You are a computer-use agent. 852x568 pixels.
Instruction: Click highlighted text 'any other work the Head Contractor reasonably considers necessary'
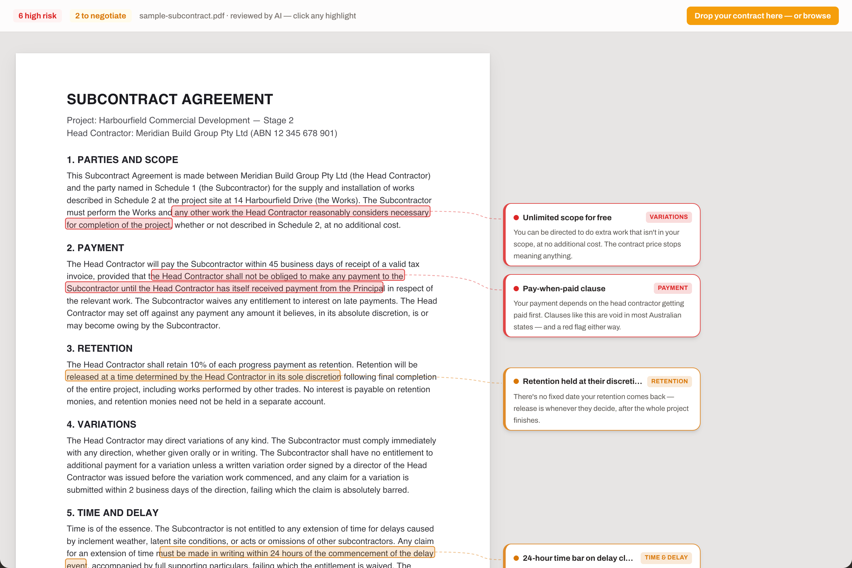point(301,212)
